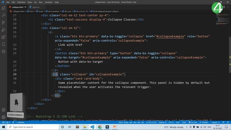231x130 pixels.
Task: Open the Help menu
Action: (x=56, y=2)
